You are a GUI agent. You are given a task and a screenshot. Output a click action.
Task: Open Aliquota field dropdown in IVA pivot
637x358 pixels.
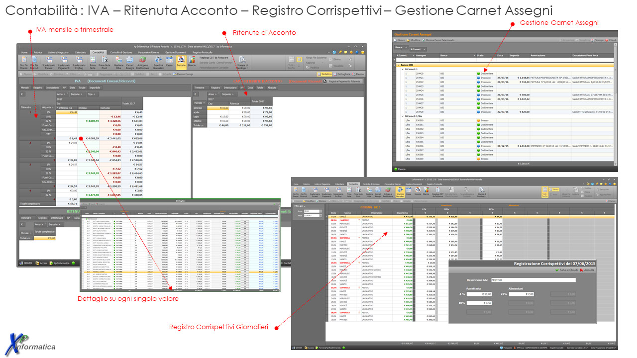48,107
